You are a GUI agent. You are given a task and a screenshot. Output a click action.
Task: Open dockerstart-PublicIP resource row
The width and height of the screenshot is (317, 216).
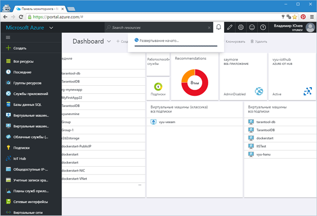click(x=104, y=146)
